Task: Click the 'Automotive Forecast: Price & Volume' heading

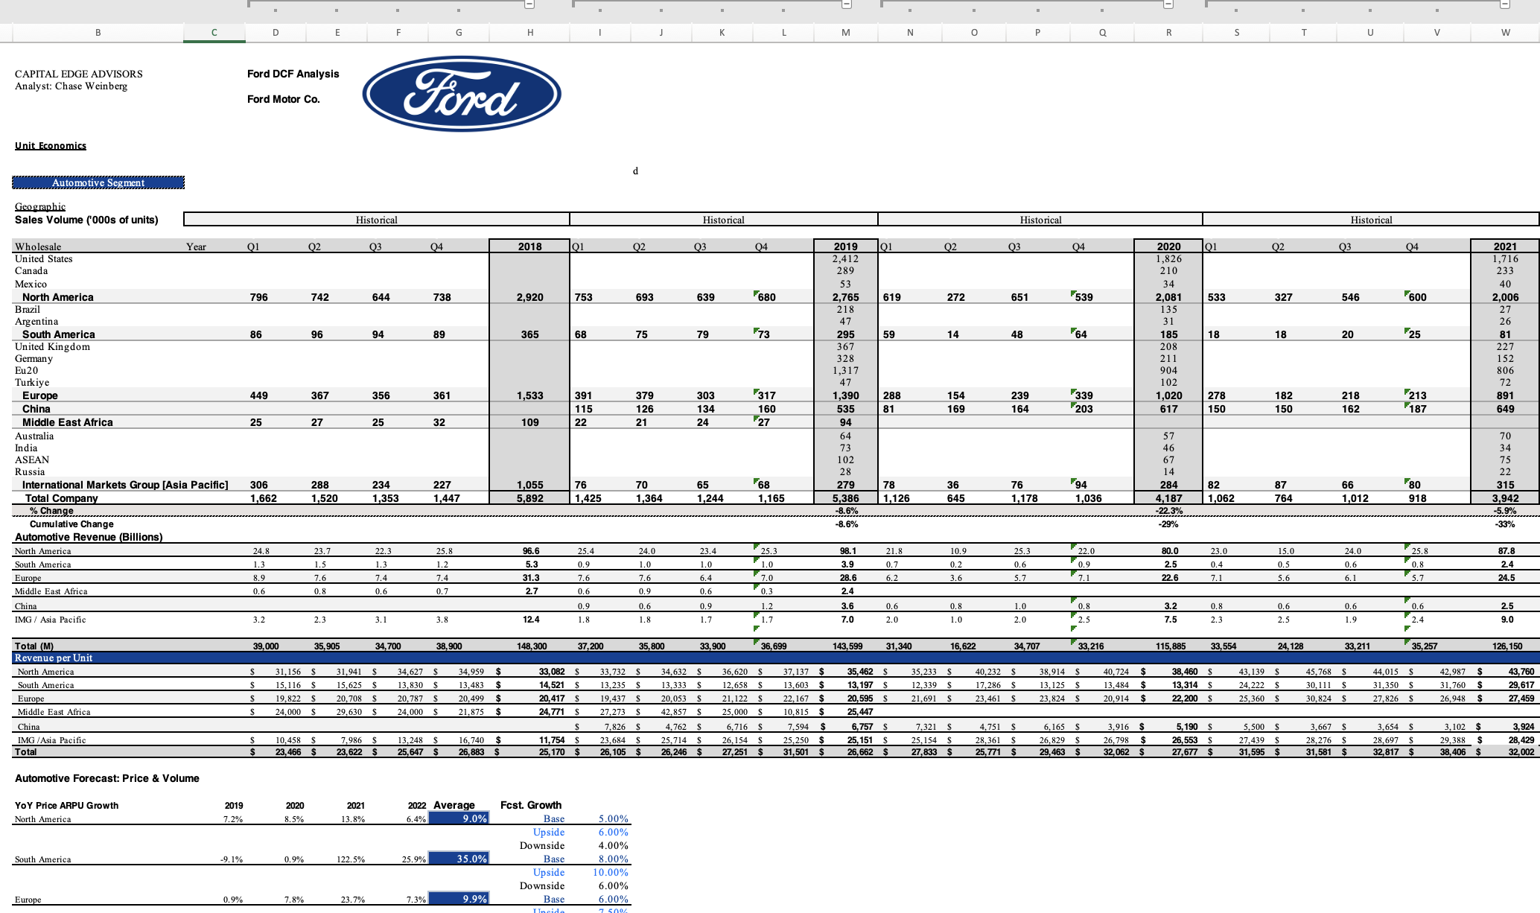Action: 107,778
